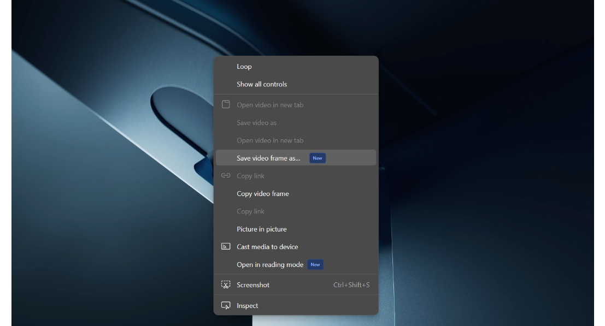Select the Screenshot menu entry
605x326 pixels.
(296, 284)
